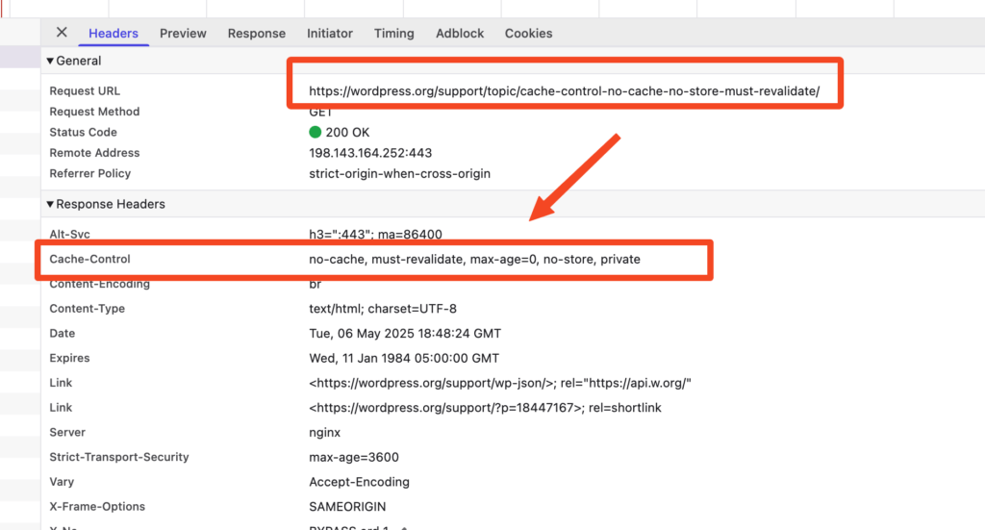The height and width of the screenshot is (530, 985).
Task: Select text/html; charset=UTF-8 value
Action: coord(383,309)
